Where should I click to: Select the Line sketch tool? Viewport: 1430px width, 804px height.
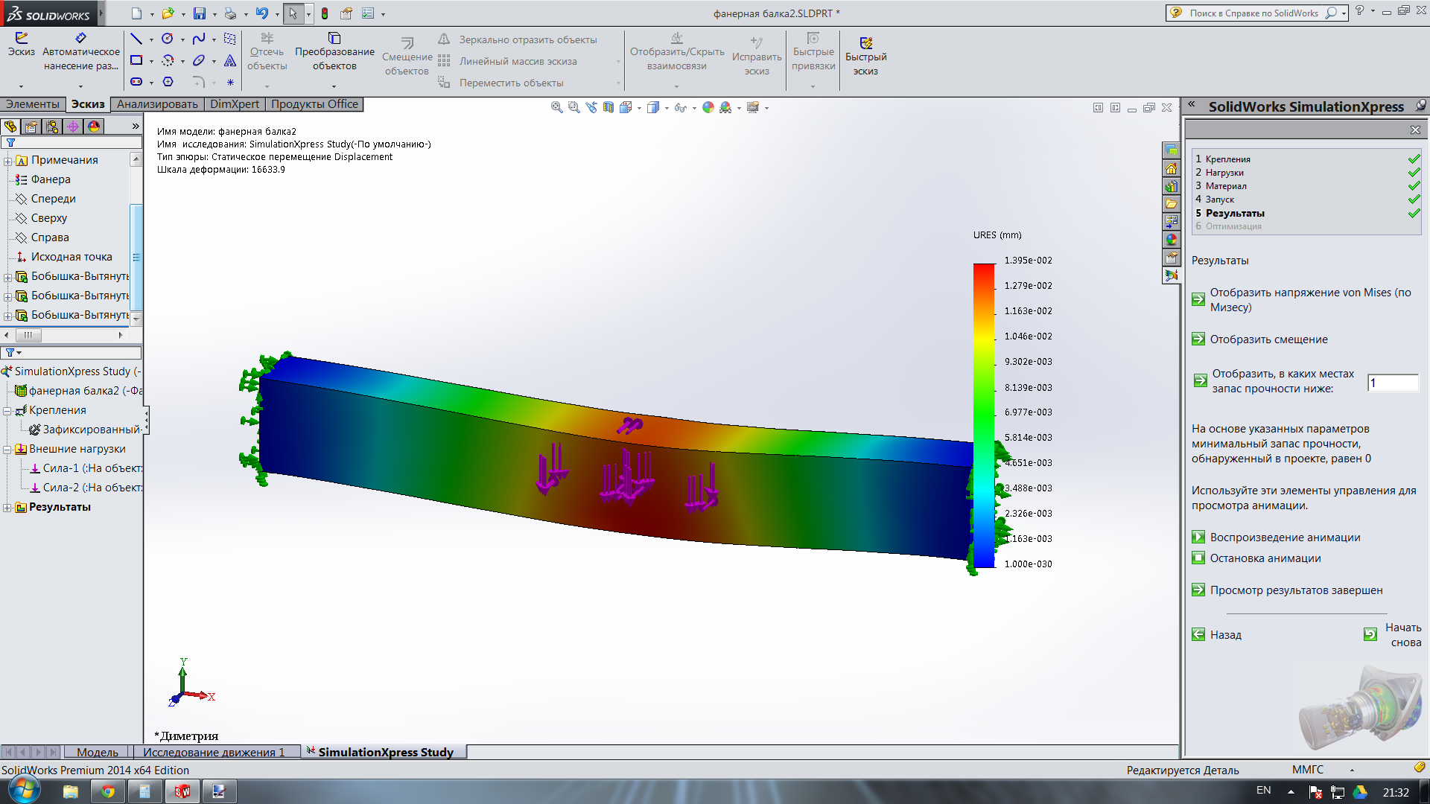point(136,39)
